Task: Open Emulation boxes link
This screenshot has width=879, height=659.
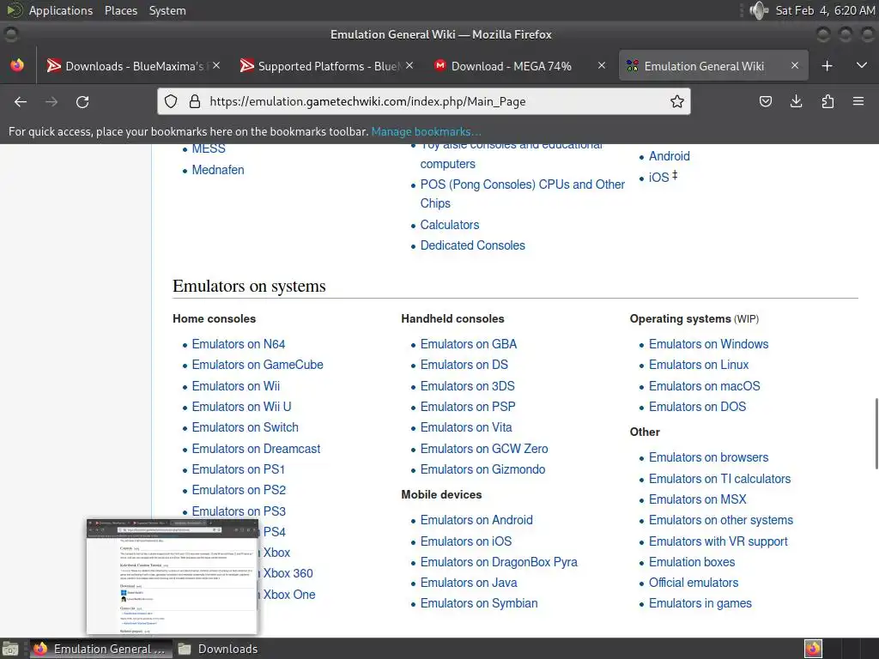Action: click(x=692, y=562)
